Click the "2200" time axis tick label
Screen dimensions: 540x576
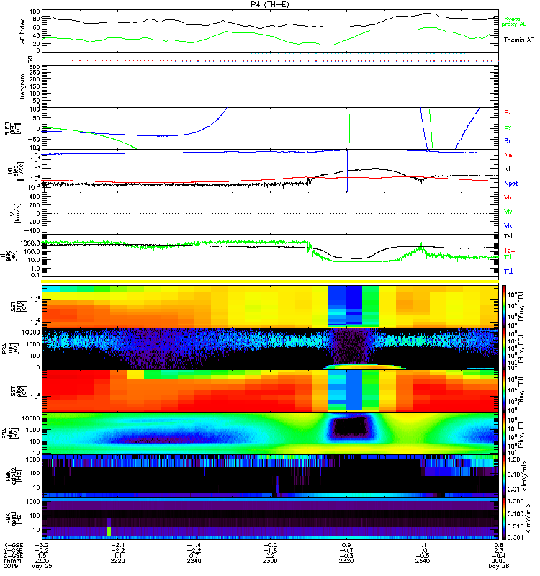(x=42, y=562)
